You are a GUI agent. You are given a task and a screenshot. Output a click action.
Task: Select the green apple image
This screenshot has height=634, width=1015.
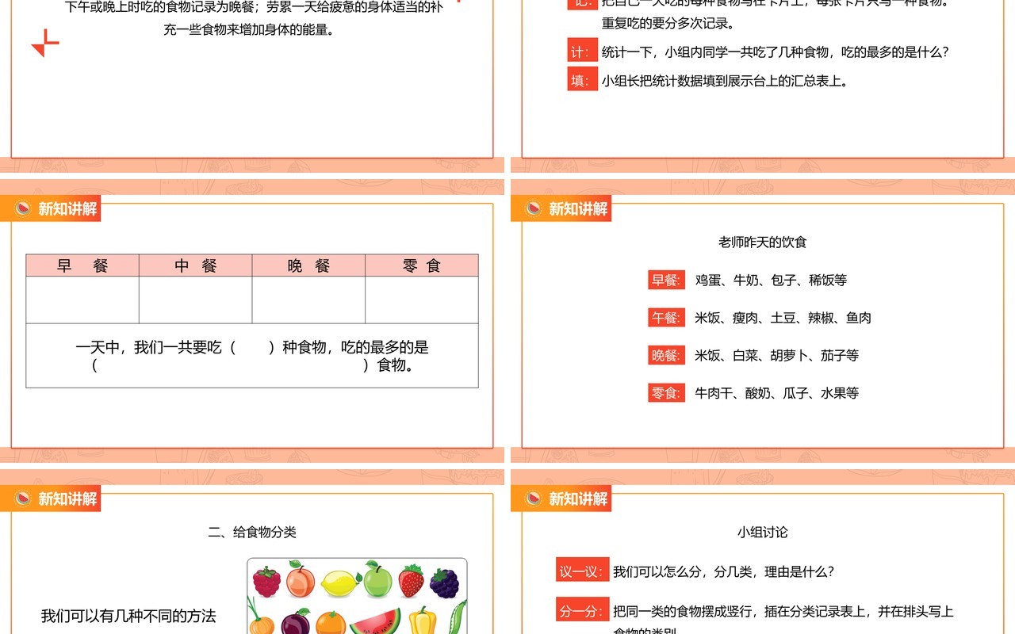tap(377, 580)
